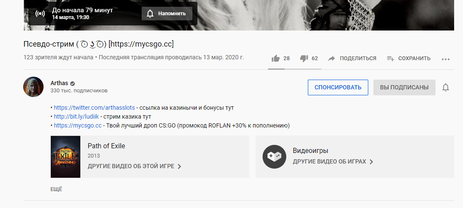
Task: Open the Arthas channel name
Action: 59,83
